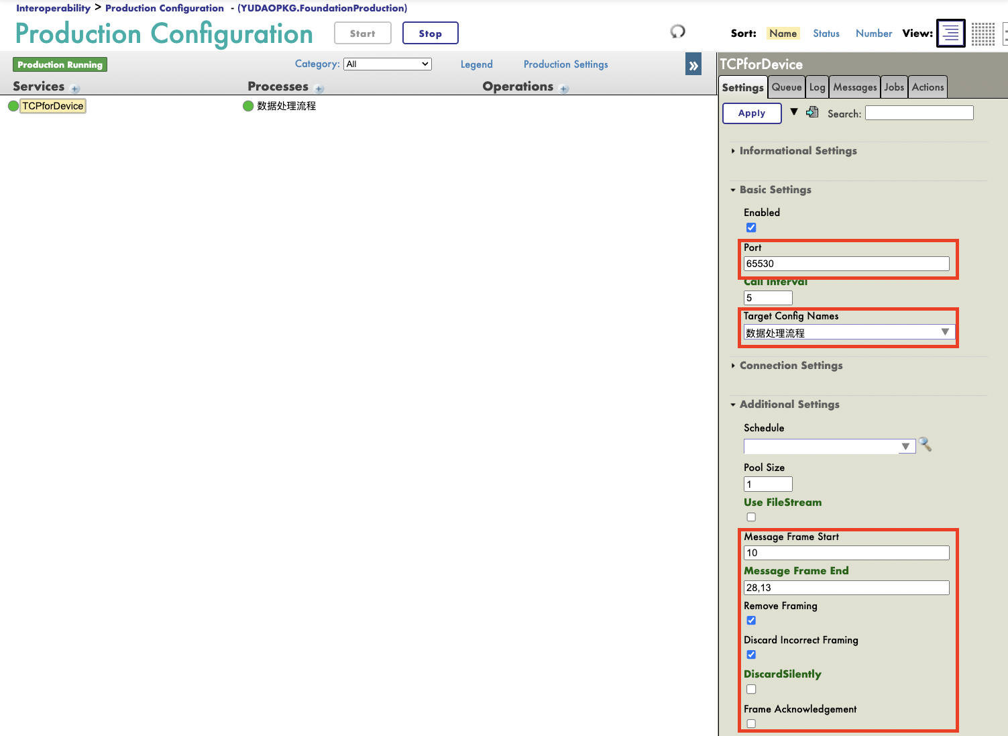Enable the DiscardSilently checkbox
Screen dimensions: 1008x736
pos(751,689)
